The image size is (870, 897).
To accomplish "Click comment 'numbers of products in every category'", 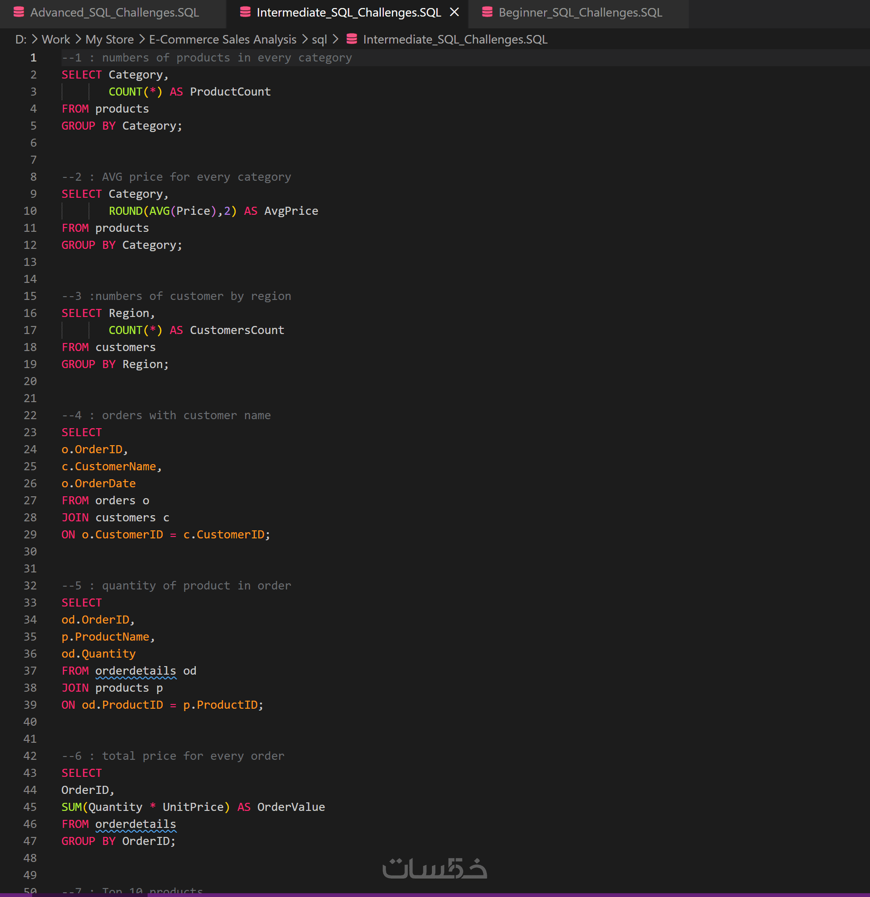I will click(x=227, y=58).
